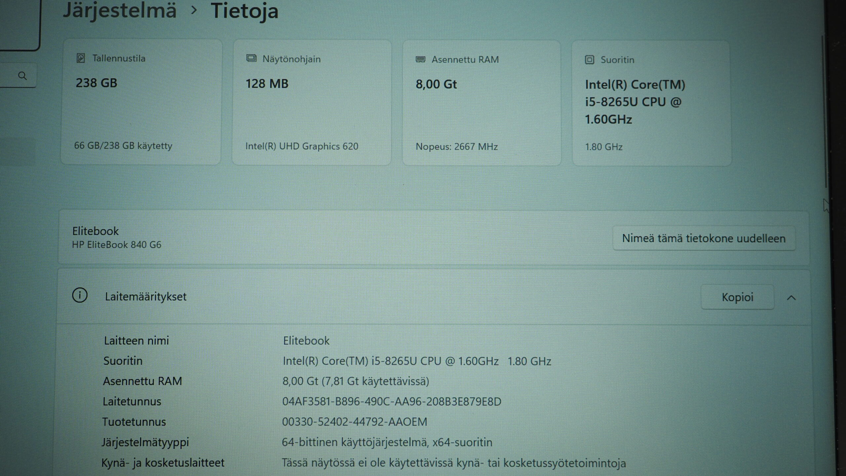Click the search magnifier icon in sidebar
Screen dimensions: 846x476
(22, 76)
